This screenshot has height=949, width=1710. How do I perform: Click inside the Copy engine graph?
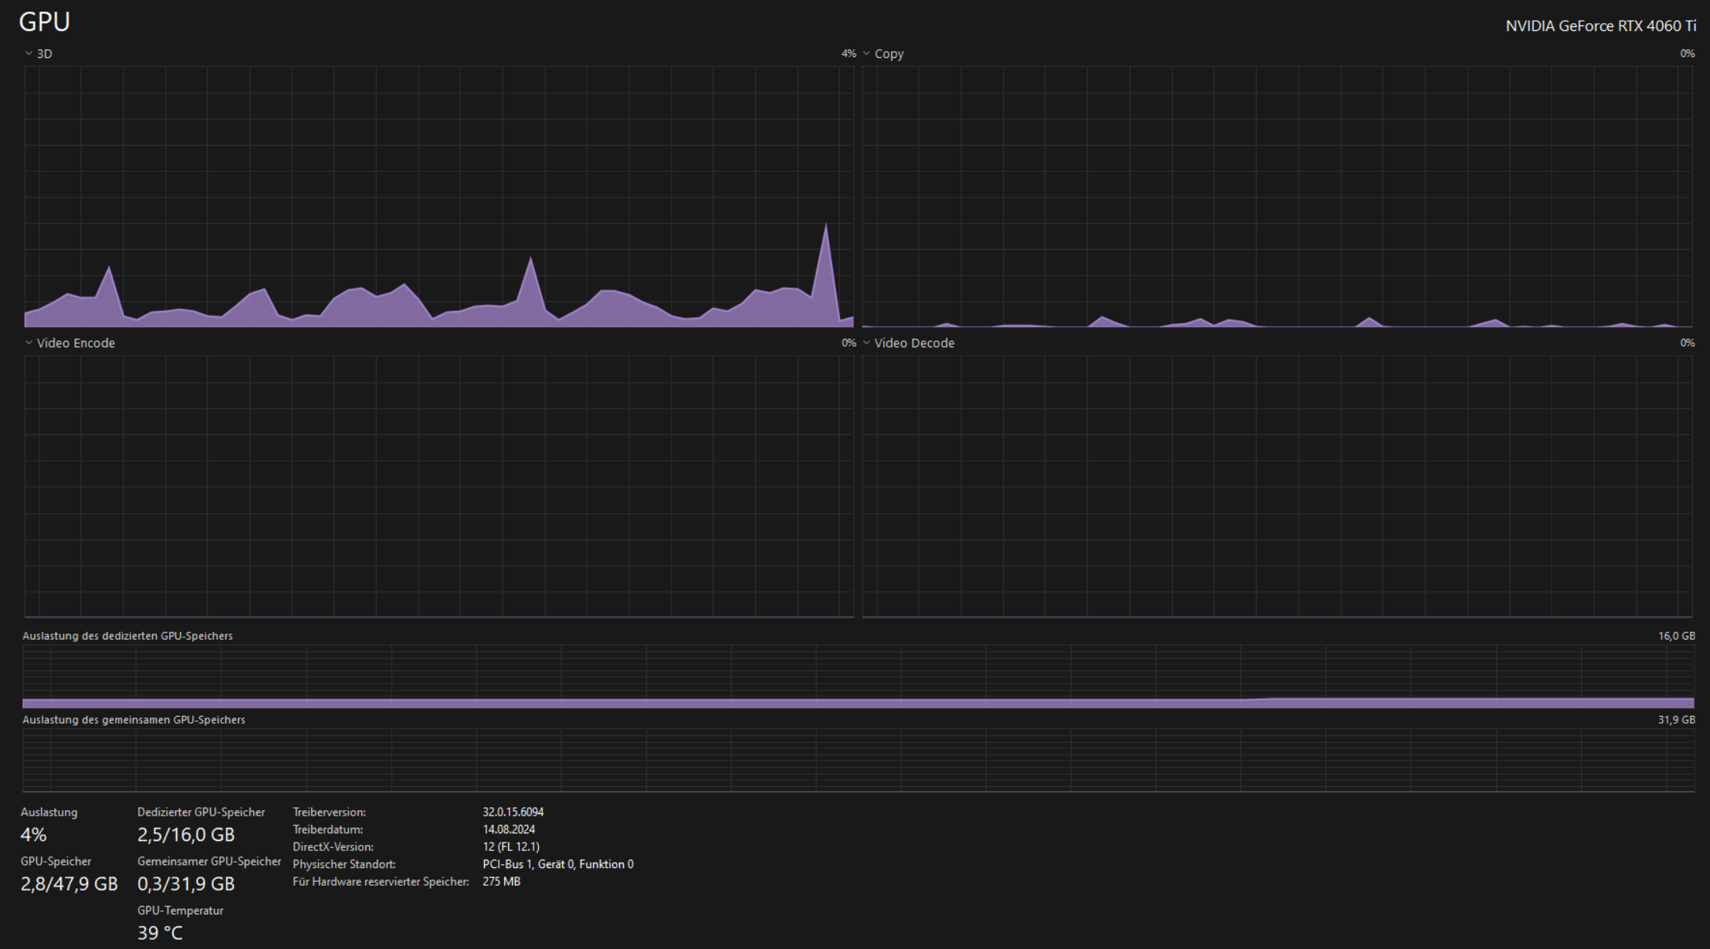(1277, 197)
